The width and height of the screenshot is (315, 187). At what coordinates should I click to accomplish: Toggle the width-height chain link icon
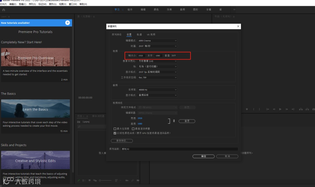pyautogui.click(x=174, y=121)
